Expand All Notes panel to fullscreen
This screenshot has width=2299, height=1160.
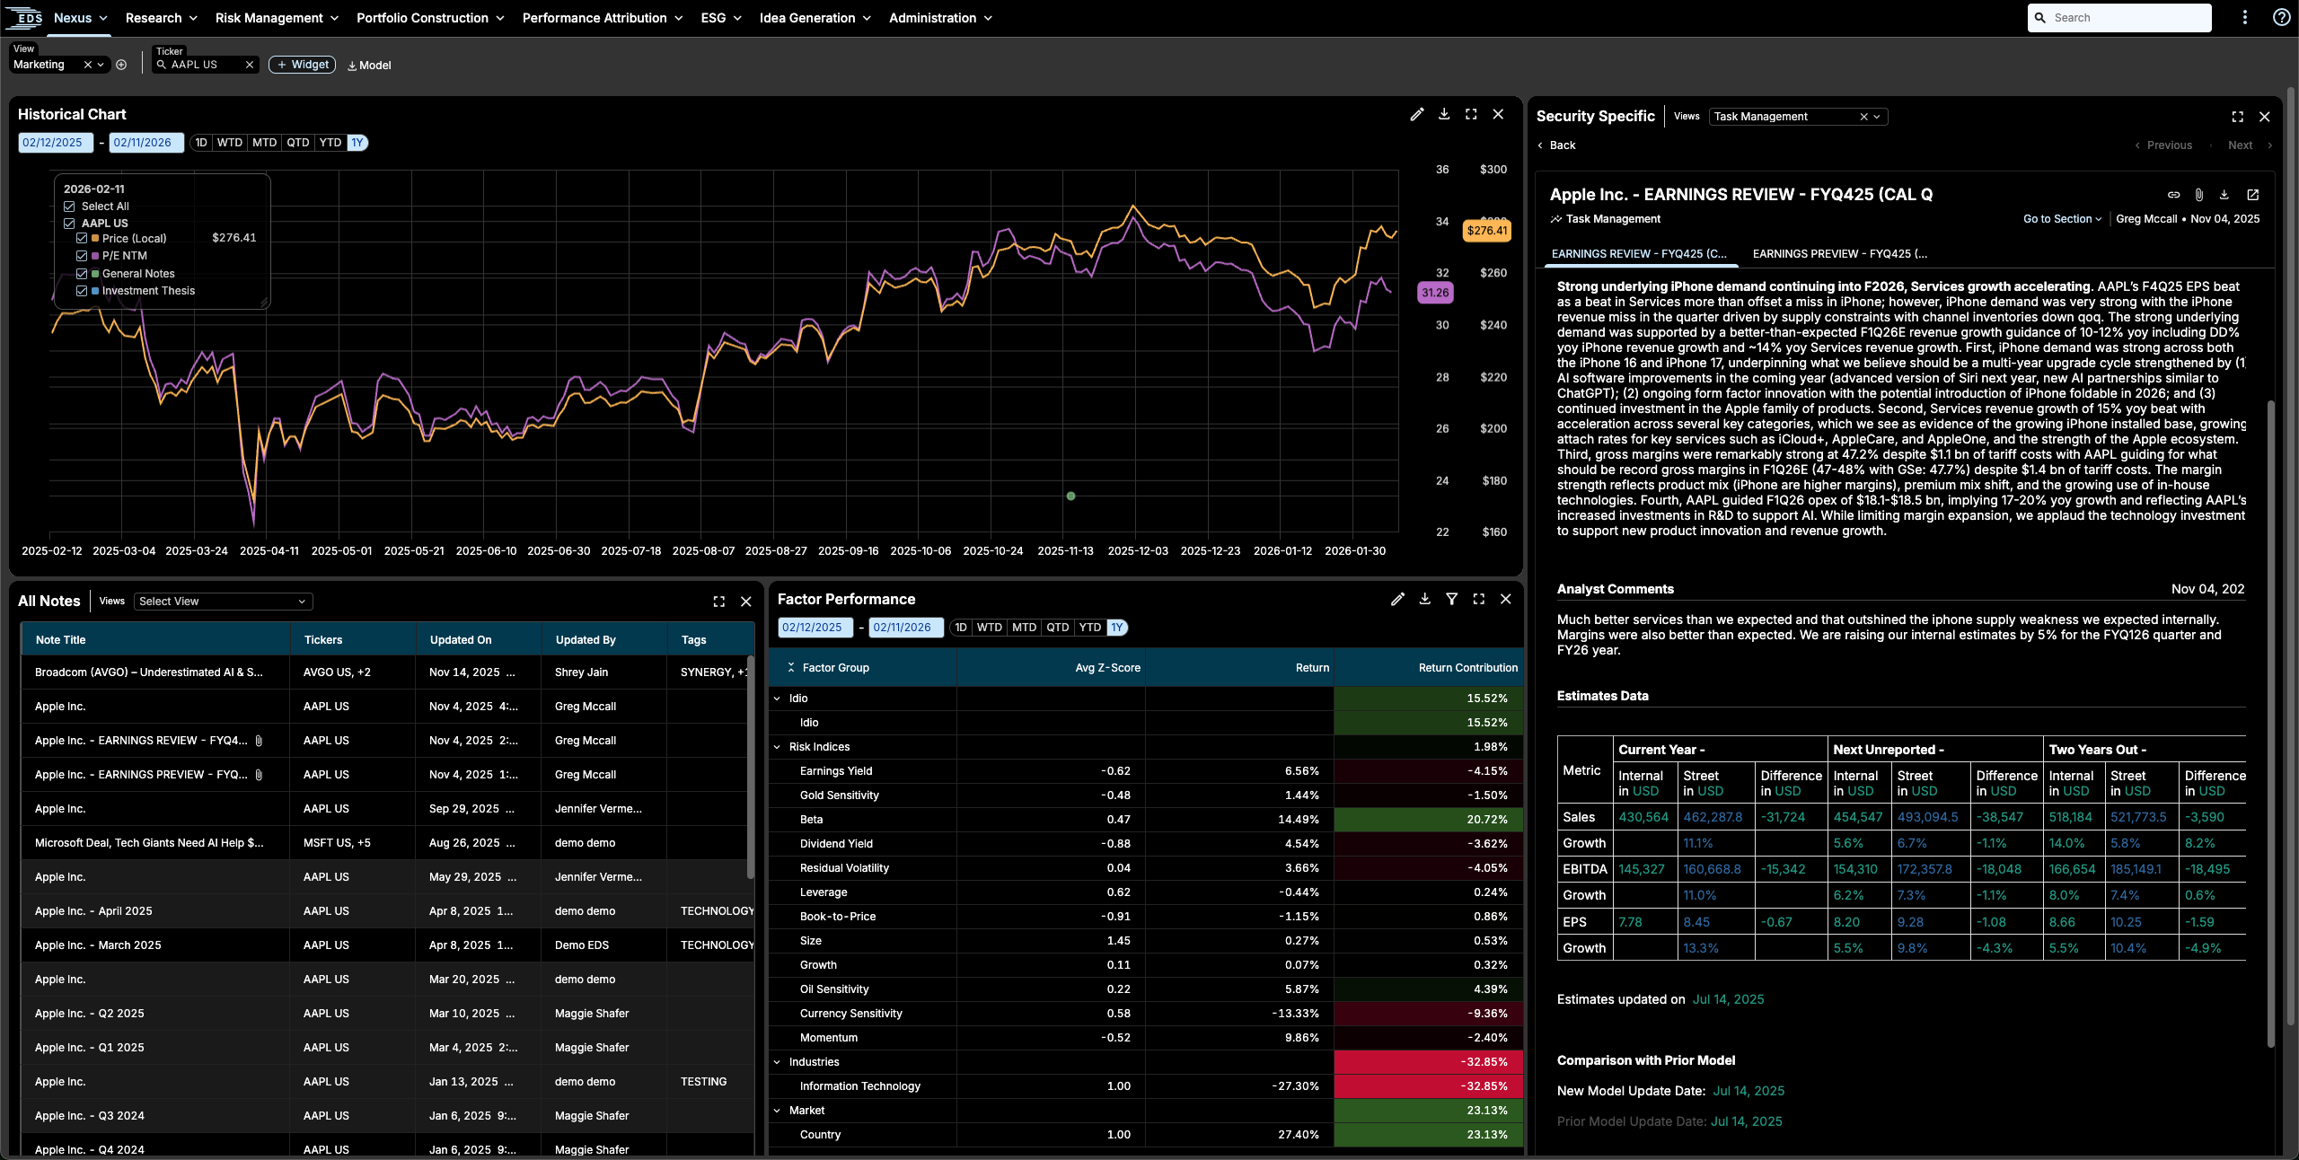718,602
